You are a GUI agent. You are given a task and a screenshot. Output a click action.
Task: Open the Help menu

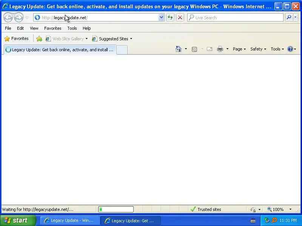[x=87, y=28]
